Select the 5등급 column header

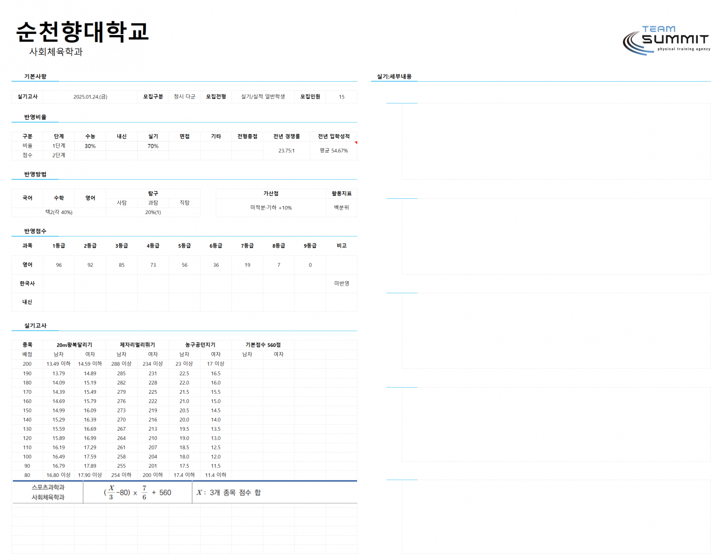[x=184, y=246]
